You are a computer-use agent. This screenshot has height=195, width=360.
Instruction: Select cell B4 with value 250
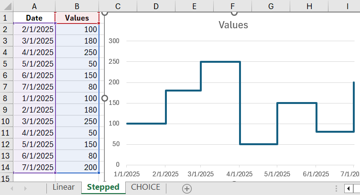coord(77,52)
